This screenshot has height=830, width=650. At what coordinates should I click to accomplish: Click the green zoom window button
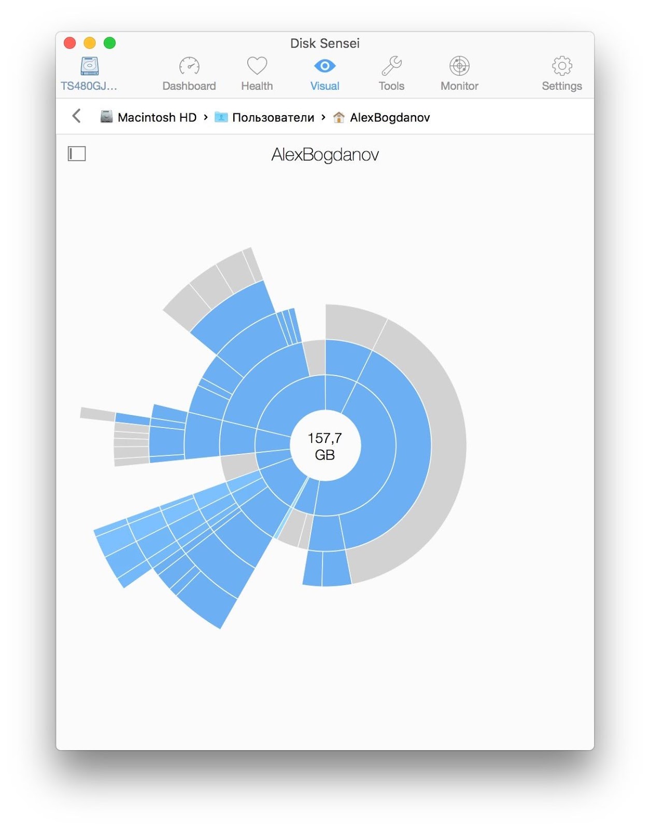109,43
